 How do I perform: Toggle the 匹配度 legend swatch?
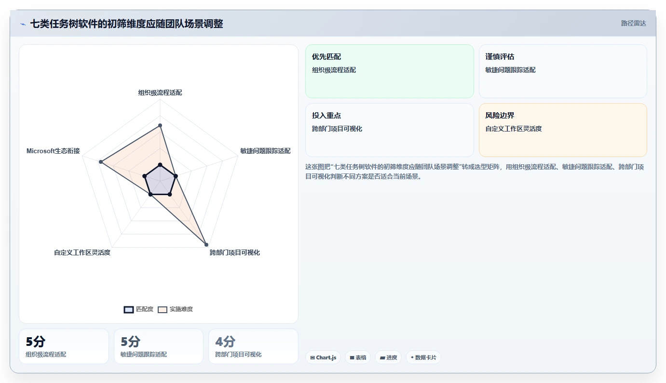click(x=129, y=309)
